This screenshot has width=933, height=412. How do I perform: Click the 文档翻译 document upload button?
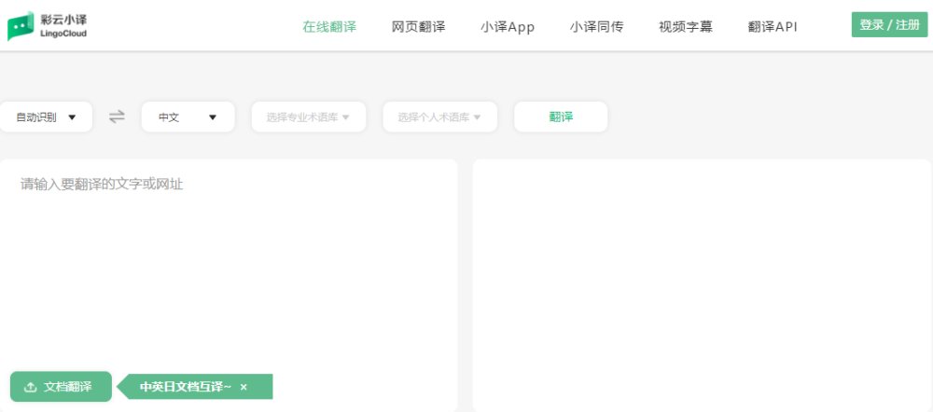(x=61, y=387)
